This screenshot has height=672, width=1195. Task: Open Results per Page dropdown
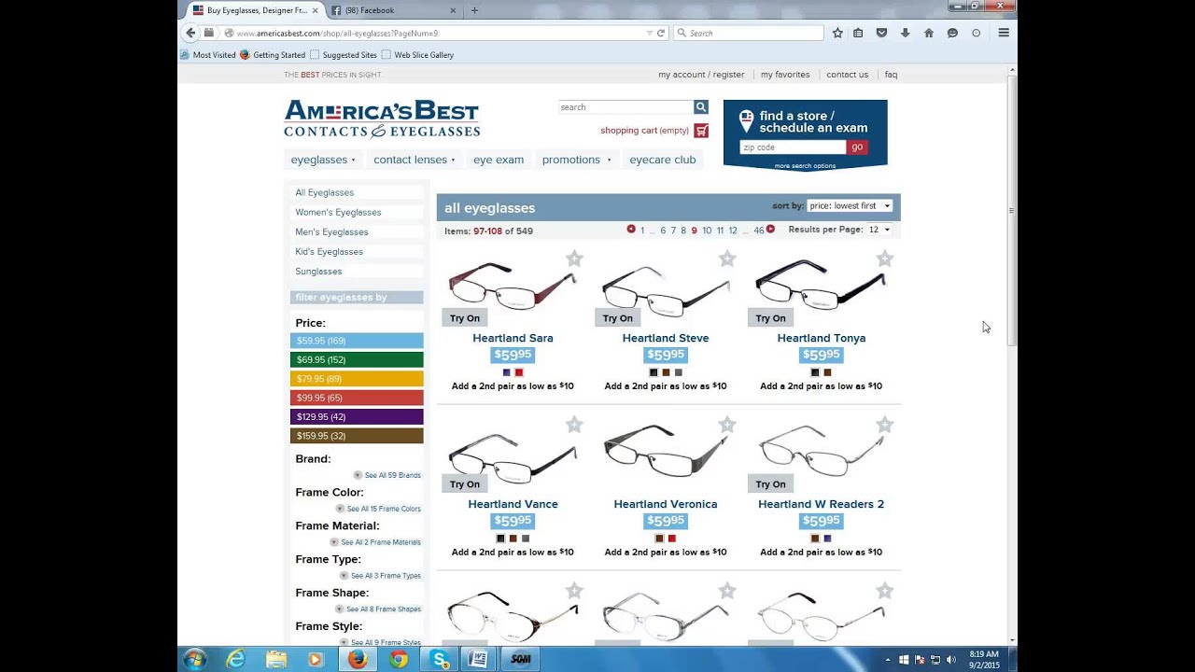point(879,230)
